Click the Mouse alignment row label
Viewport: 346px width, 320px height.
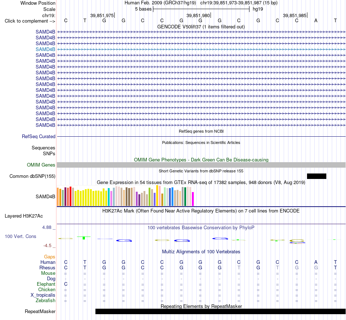48,273
